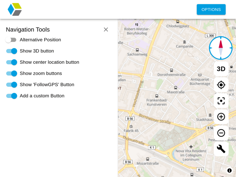Open the OPTIONS menu

(211, 9)
